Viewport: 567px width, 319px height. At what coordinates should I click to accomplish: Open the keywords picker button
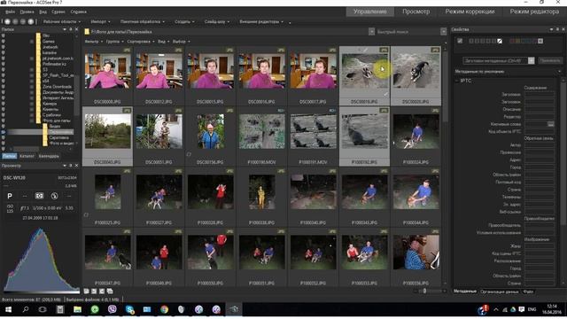551,124
